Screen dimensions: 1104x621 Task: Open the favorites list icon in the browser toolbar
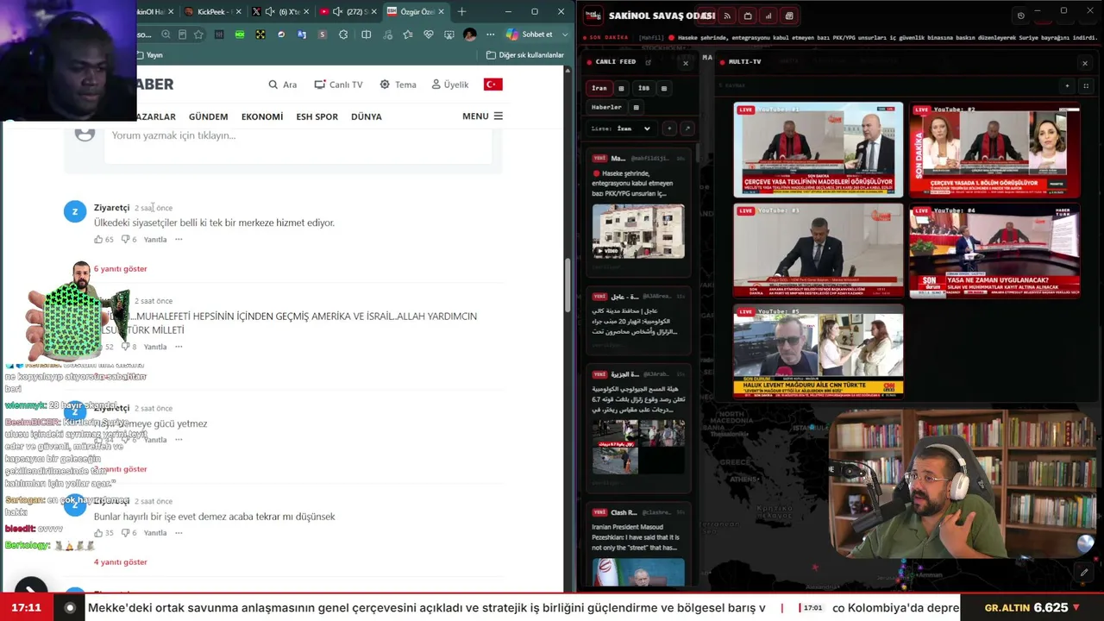pyautogui.click(x=407, y=34)
